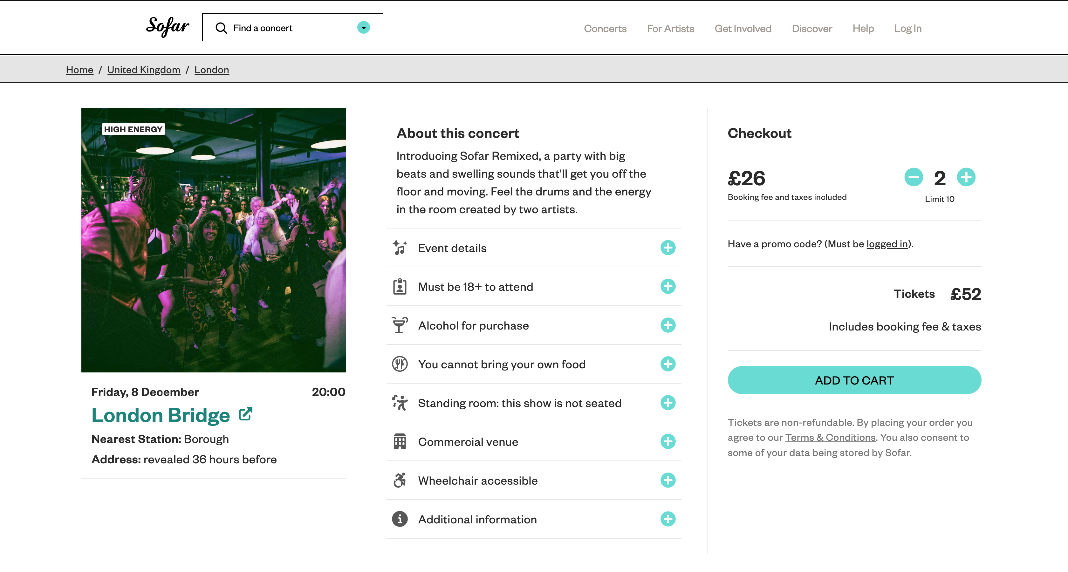Screen dimensions: 1068x572
Task: Click the Additional information label
Action: 477,520
